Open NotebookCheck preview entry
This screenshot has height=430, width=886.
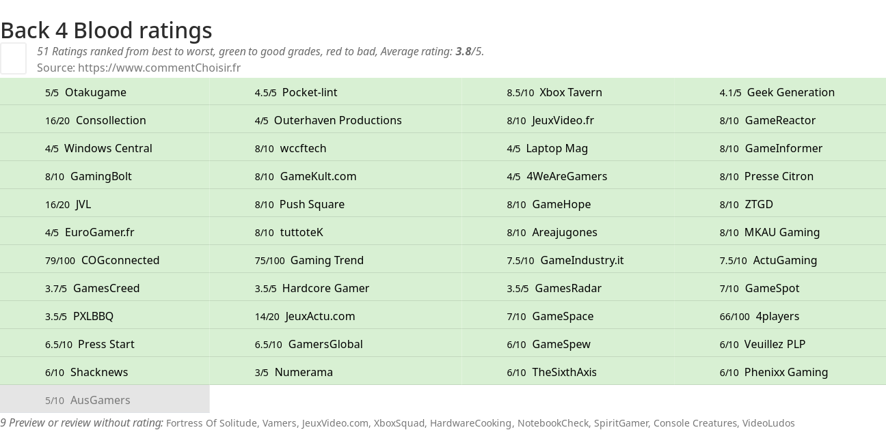coord(552,423)
